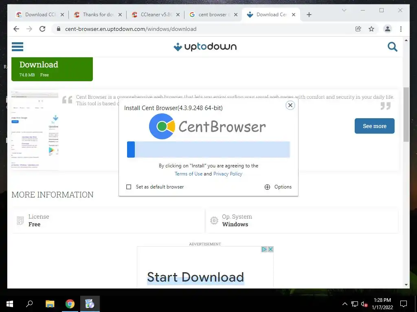Check Set as default browser
Viewport: 417px width, 312px height.
[129, 187]
